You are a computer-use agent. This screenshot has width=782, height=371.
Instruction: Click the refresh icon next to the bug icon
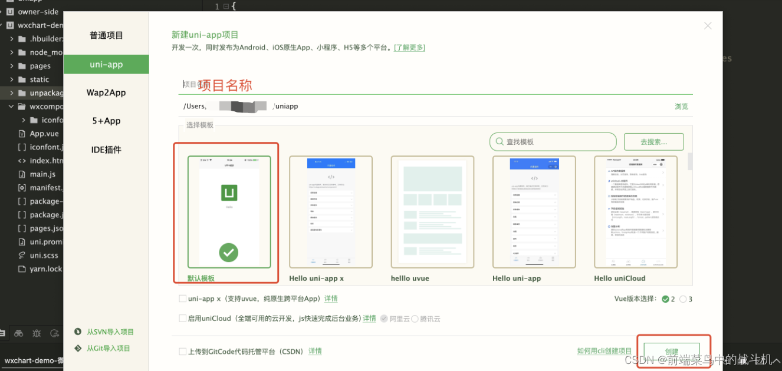(54, 333)
